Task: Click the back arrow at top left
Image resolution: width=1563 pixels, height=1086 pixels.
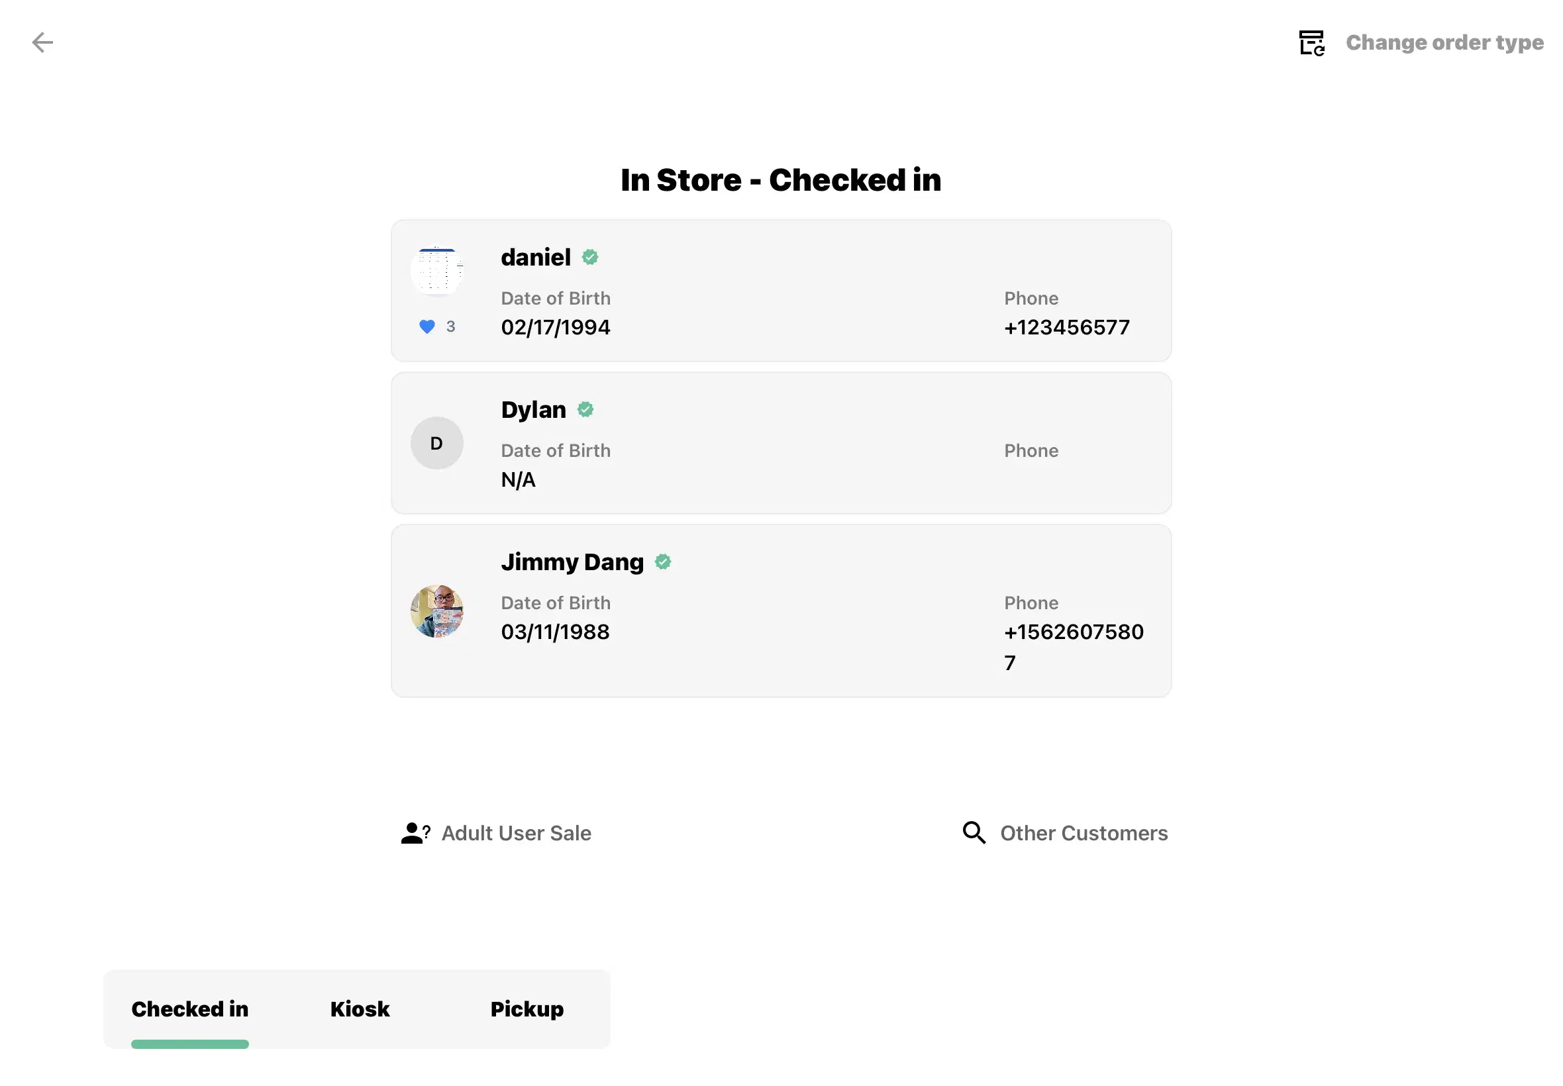Action: pos(44,42)
